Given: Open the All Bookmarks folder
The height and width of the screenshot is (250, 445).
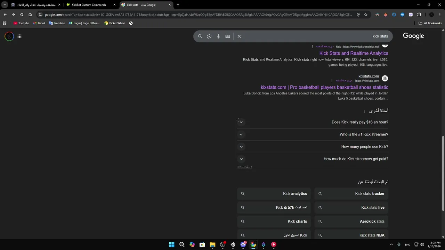Looking at the screenshot, I should [430, 23].
